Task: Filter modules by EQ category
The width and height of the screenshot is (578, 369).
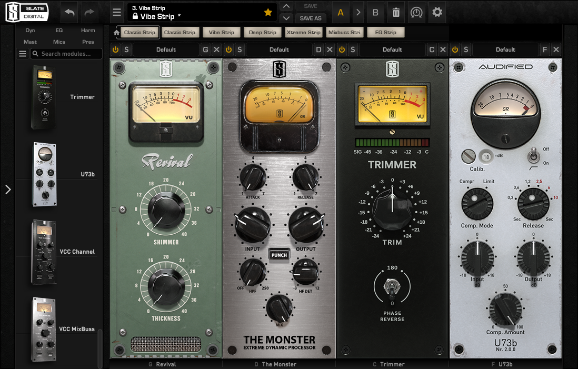Action: (59, 30)
